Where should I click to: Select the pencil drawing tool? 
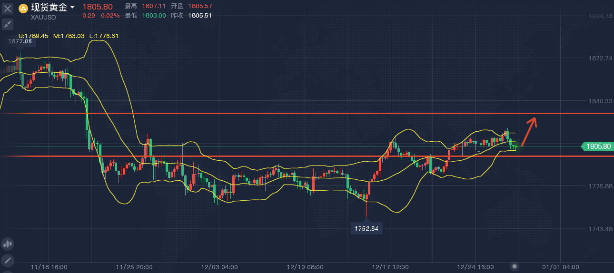[x=7, y=260]
